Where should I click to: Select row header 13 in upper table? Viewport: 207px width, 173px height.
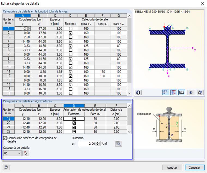point(9,80)
